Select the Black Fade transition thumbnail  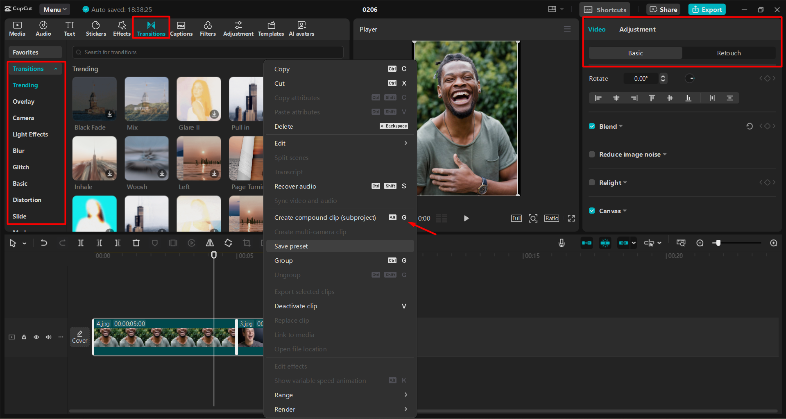[x=94, y=99]
